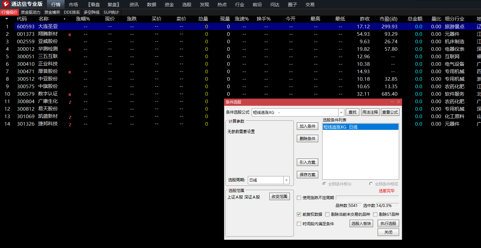Click the 删除条件 button
The image size is (481, 248).
tap(308, 139)
